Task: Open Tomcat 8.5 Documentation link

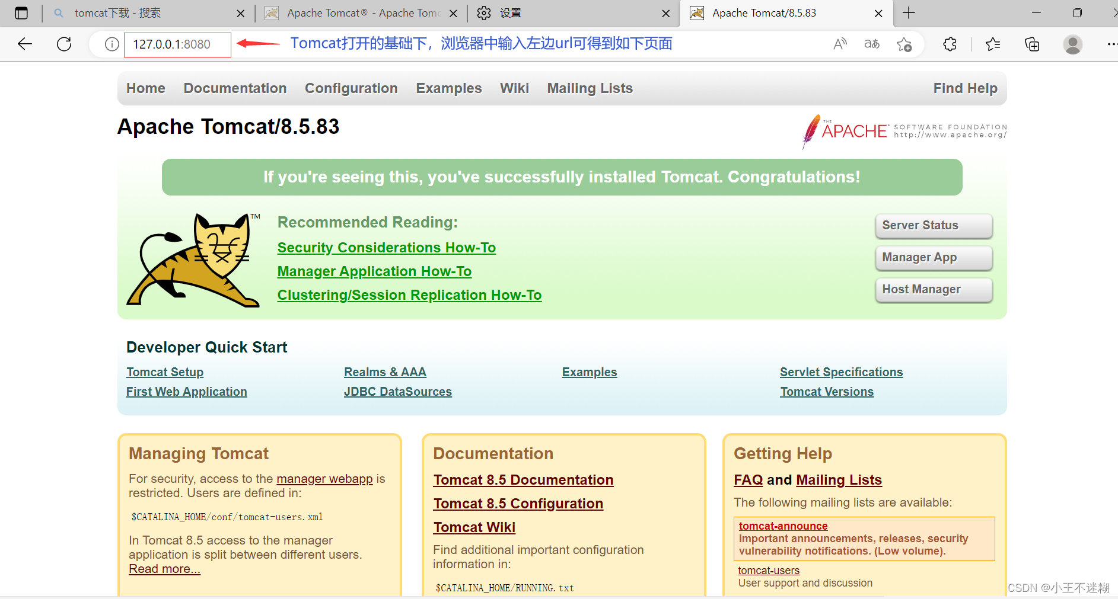Action: coord(523,480)
